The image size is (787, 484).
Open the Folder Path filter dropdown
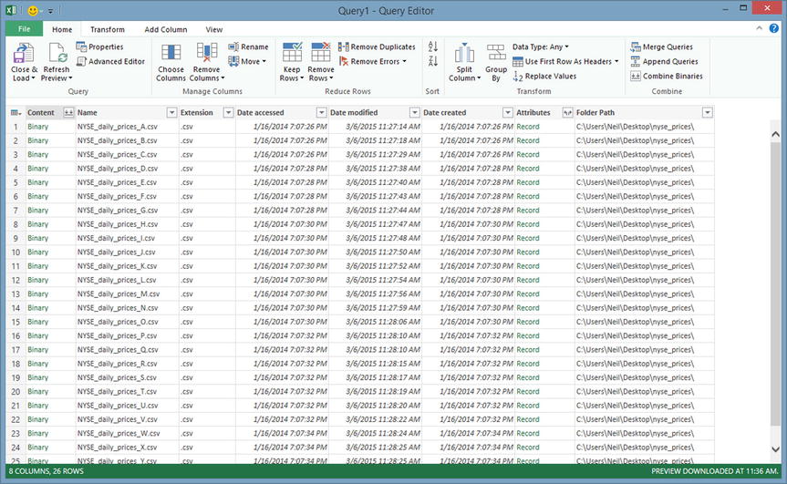point(707,112)
